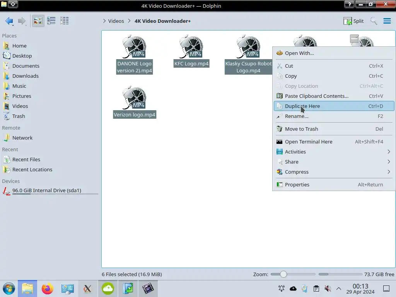Expand the chevron before Videos breadcrumb
Image resolution: width=396 pixels, height=297 pixels.
point(104,21)
